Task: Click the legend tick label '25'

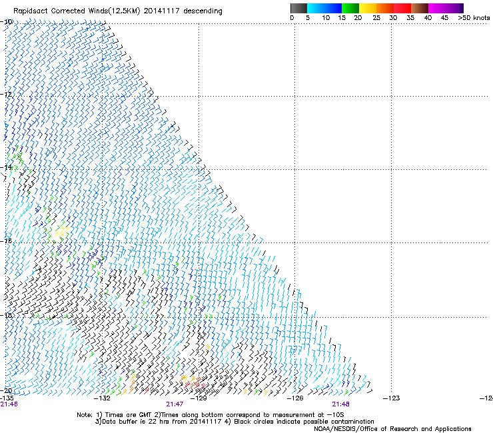Action: click(376, 18)
